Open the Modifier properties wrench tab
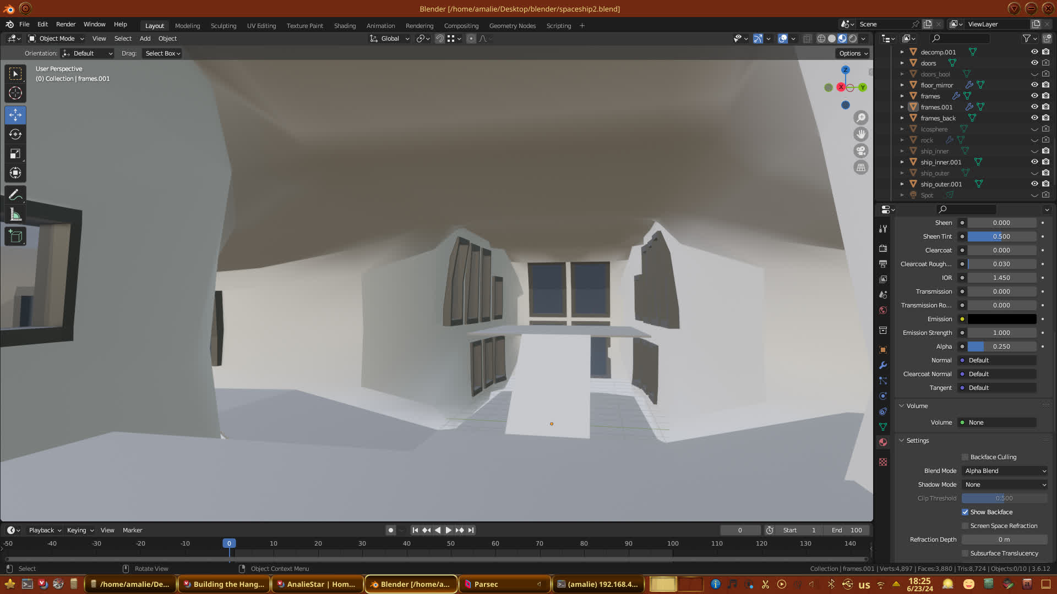Image resolution: width=1057 pixels, height=594 pixels. (883, 365)
